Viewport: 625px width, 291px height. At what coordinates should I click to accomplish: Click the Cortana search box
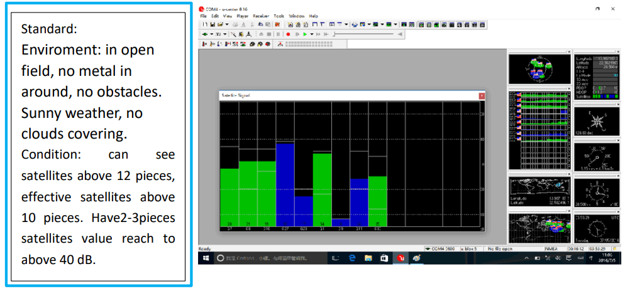(271, 258)
